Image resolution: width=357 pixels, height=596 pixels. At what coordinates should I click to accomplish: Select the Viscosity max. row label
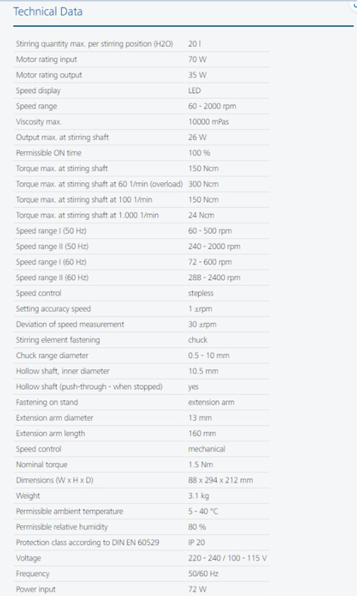(x=38, y=122)
